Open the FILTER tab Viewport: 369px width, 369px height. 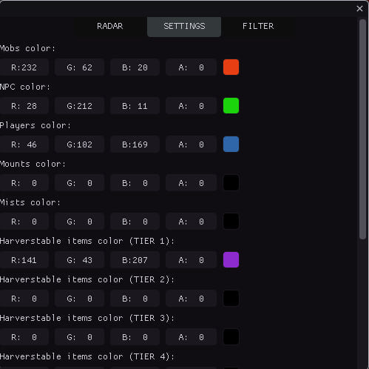(x=258, y=26)
